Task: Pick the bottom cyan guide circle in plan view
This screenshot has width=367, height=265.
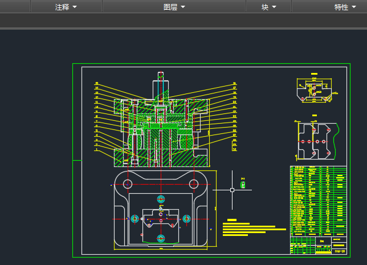Action: 161,238
